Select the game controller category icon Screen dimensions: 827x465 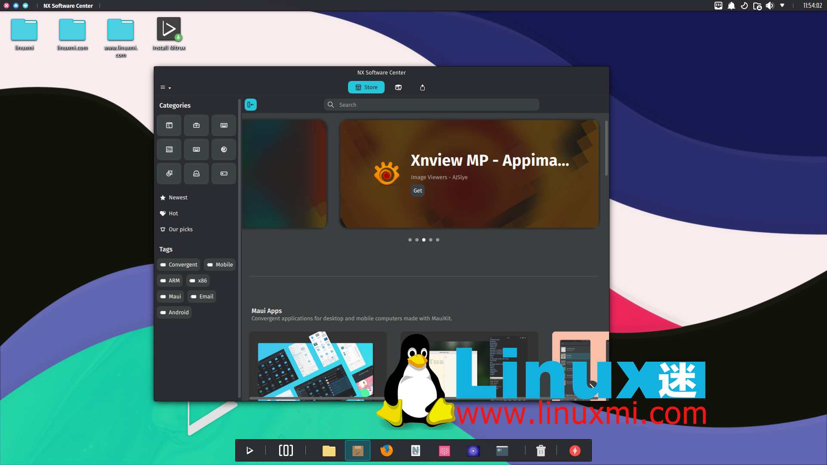coord(224,174)
